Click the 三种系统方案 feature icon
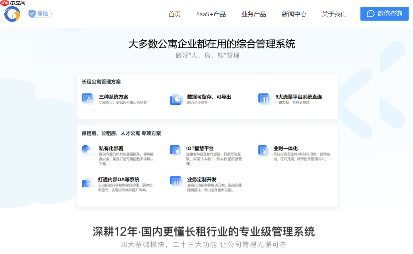413x254 pixels. coord(88,99)
